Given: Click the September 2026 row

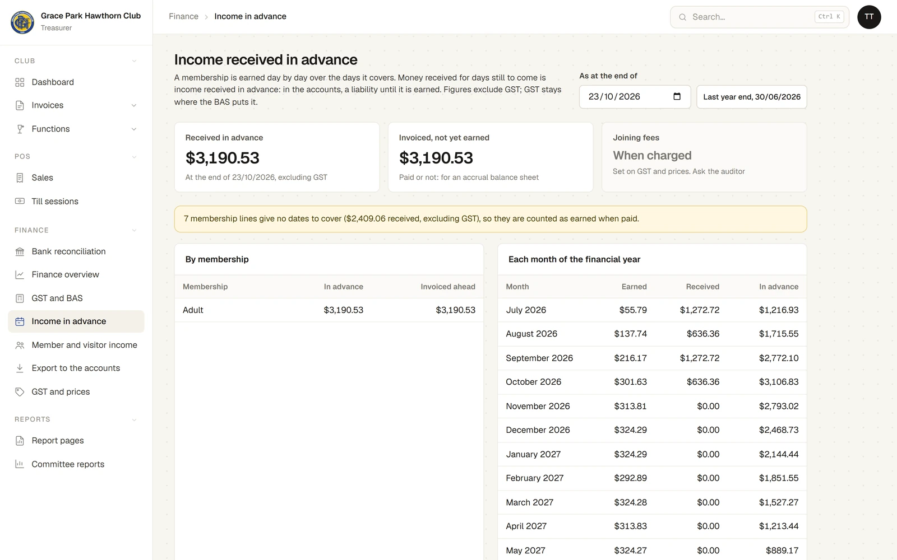Looking at the screenshot, I should [652, 358].
